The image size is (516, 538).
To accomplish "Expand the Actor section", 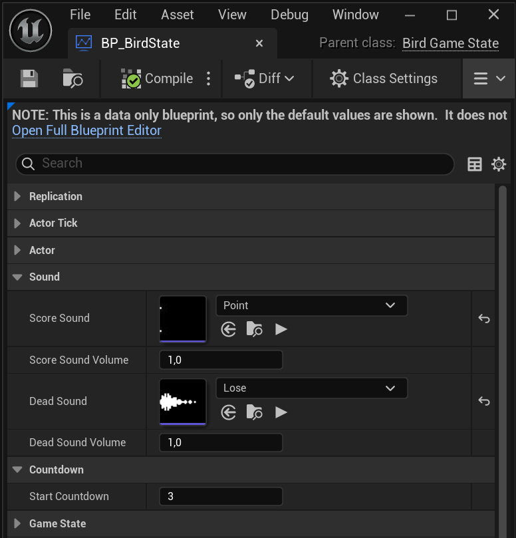I will pos(17,250).
